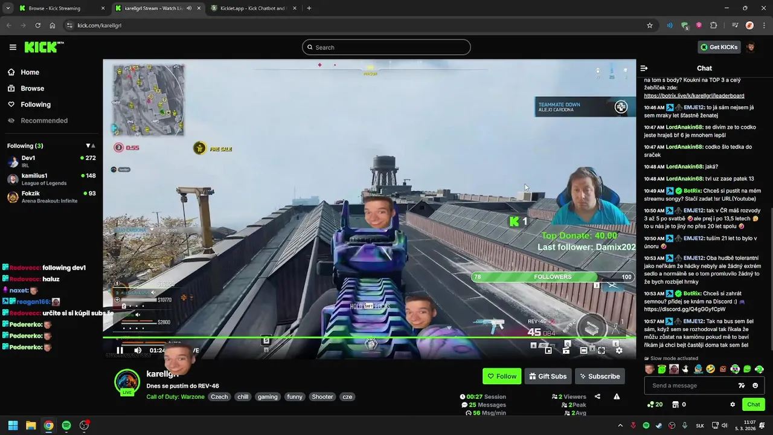The image size is (773, 435).
Task: Select the funny tag
Action: click(x=295, y=397)
